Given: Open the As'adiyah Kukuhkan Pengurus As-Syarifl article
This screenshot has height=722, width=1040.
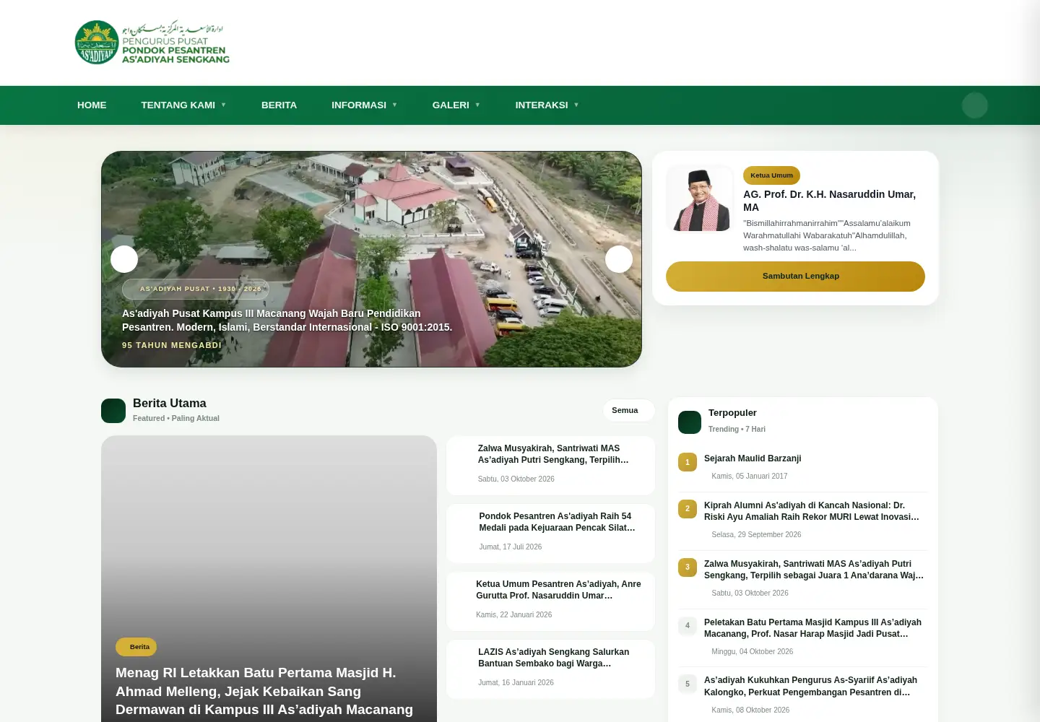Looking at the screenshot, I should (x=810, y=686).
